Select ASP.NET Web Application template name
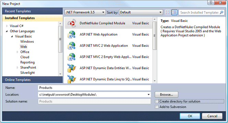Image resolution: width=228 pixels, height=123 pixels. (x=99, y=35)
